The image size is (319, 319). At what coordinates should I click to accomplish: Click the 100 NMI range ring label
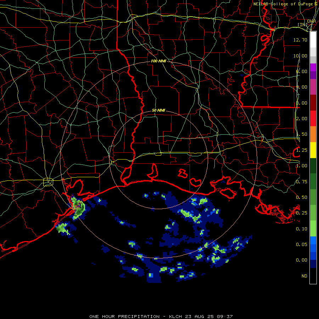coord(158,61)
